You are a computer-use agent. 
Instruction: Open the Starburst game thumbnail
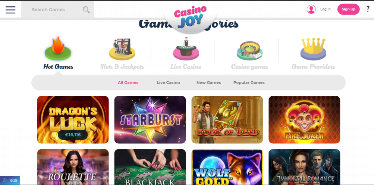[150, 120]
